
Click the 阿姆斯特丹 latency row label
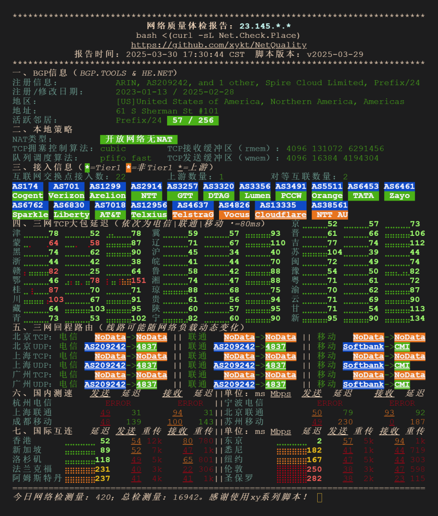click(37, 478)
